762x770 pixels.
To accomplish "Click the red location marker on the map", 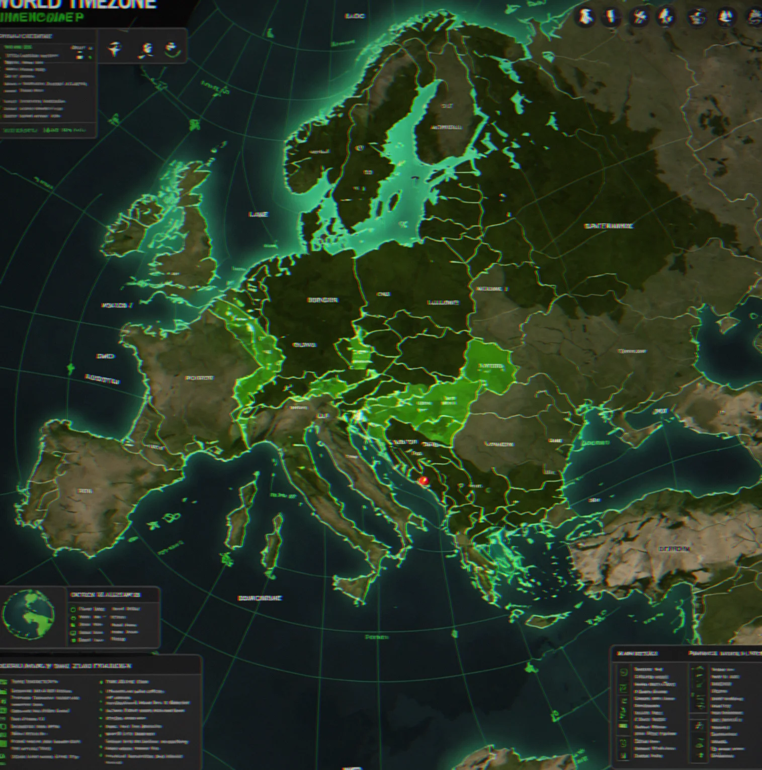I will 424,481.
